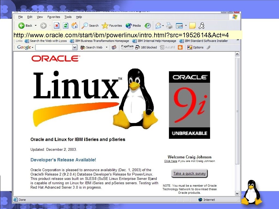The image size is (279, 209).
Task: Expand the Edit dropdown arrow
Action: [x=186, y=26]
